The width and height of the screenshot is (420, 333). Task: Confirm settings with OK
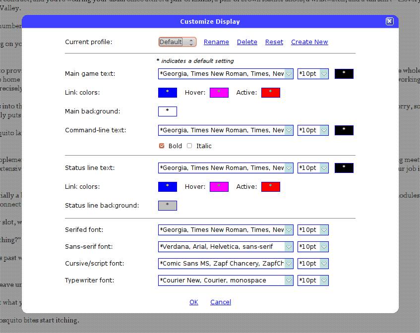coord(194,302)
